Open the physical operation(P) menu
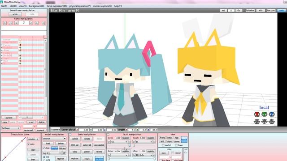The image size is (287, 161). point(80,6)
